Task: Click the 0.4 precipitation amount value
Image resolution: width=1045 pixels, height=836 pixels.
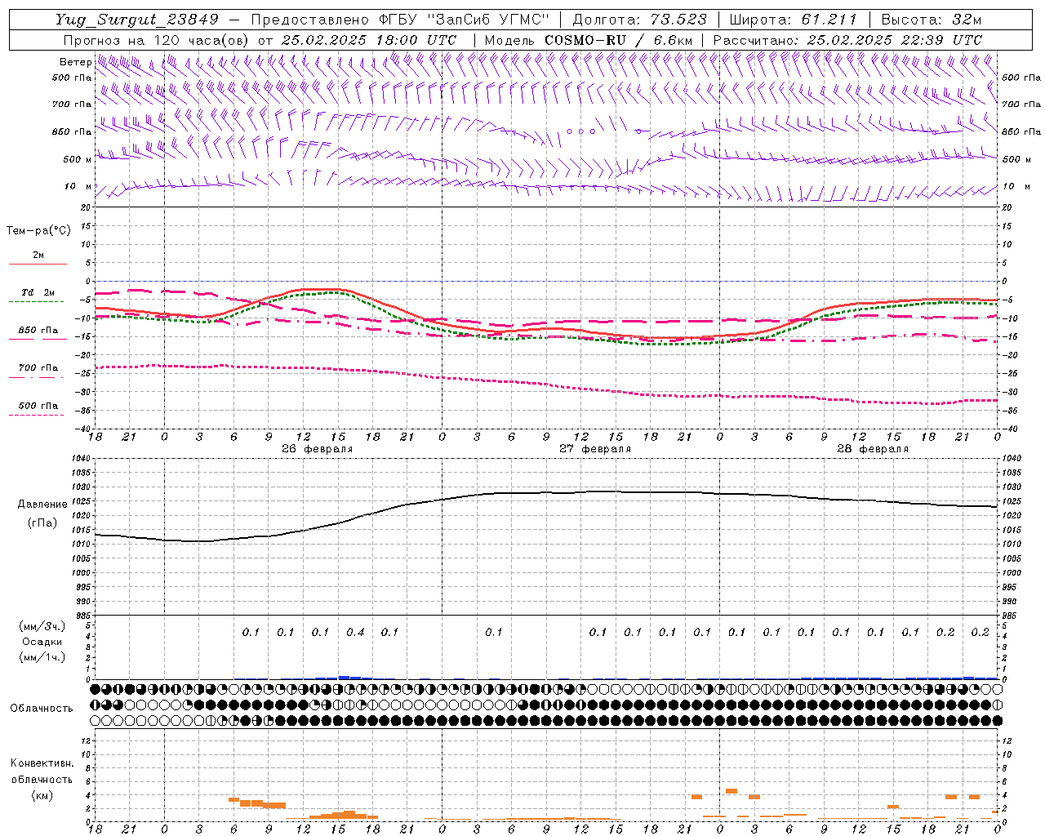Action: [x=355, y=632]
